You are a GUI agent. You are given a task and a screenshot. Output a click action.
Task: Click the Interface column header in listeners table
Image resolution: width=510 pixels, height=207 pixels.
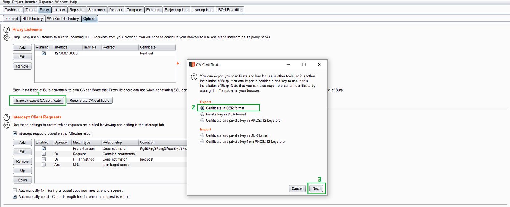point(68,47)
